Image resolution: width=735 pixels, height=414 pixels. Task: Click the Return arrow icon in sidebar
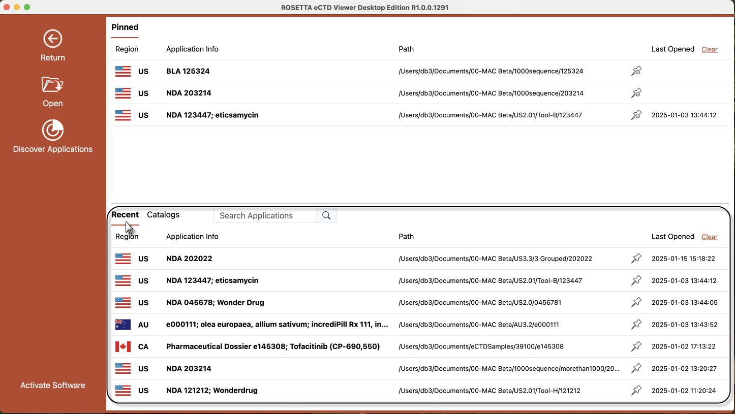tap(52, 39)
